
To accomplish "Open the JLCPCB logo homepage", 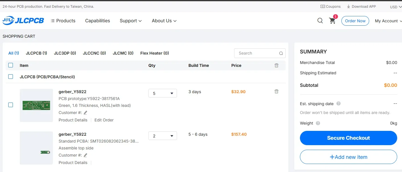I will [x=23, y=21].
